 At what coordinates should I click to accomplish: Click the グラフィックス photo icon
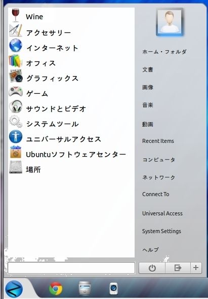click(16, 76)
